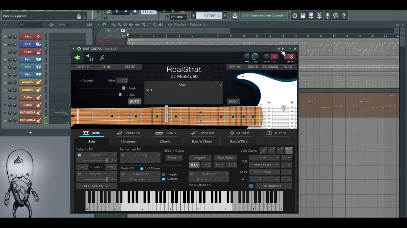Screen dimensions: 407x228
Task: Open the Strat preset dropdown
Action: 184,85
